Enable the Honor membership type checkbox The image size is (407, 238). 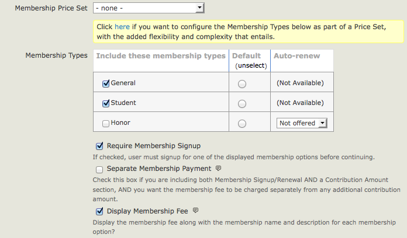[106, 123]
